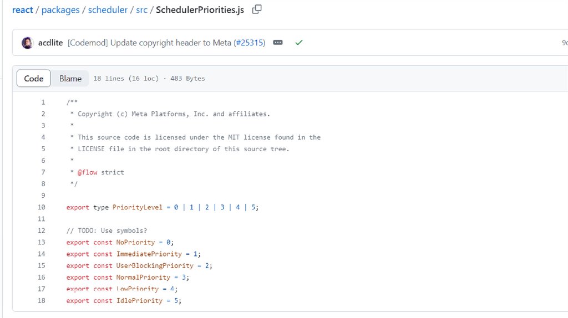Expand the commit message ellipsis
The image size is (568, 318).
[x=278, y=43]
